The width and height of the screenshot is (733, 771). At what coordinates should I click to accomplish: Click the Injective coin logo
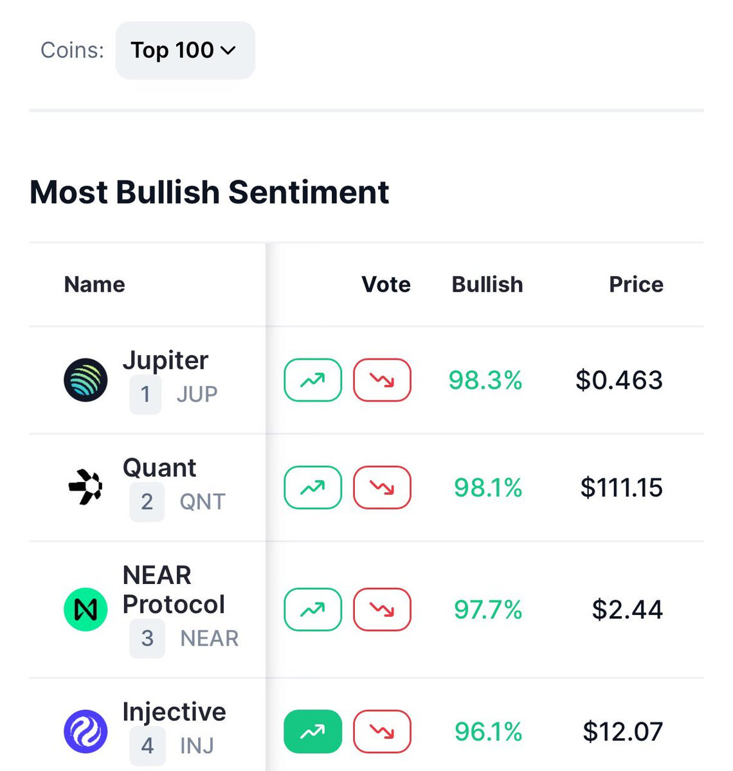86,731
